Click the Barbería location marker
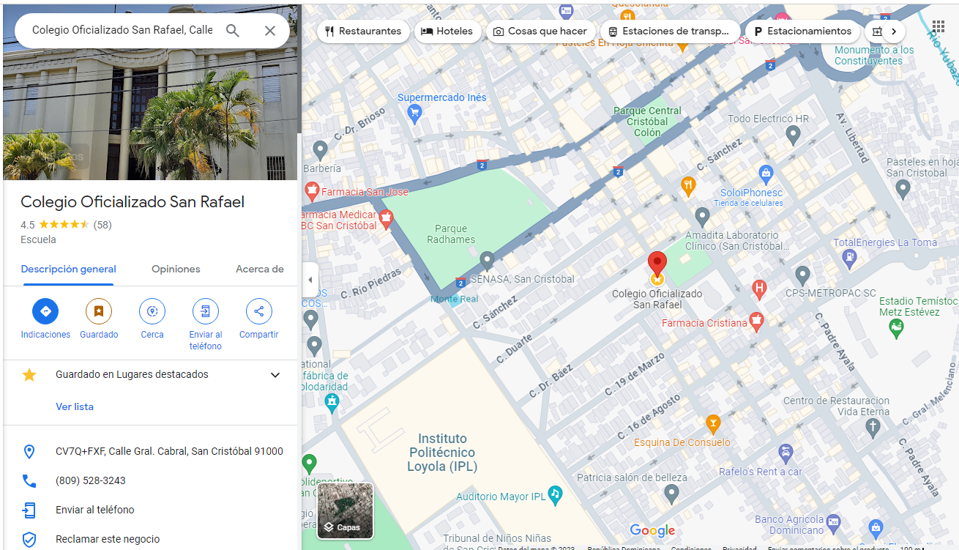 tap(320, 150)
